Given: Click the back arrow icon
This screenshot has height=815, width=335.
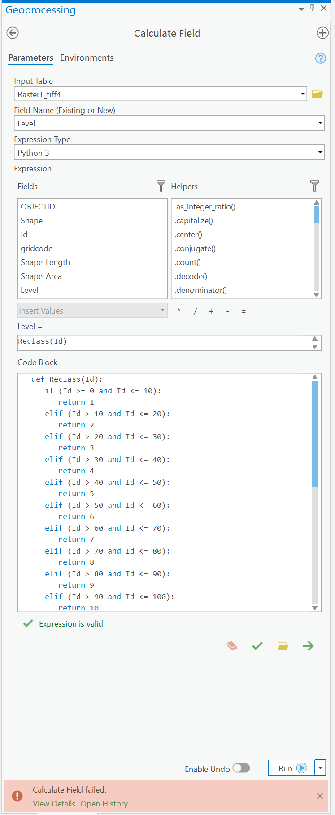Looking at the screenshot, I should [13, 33].
